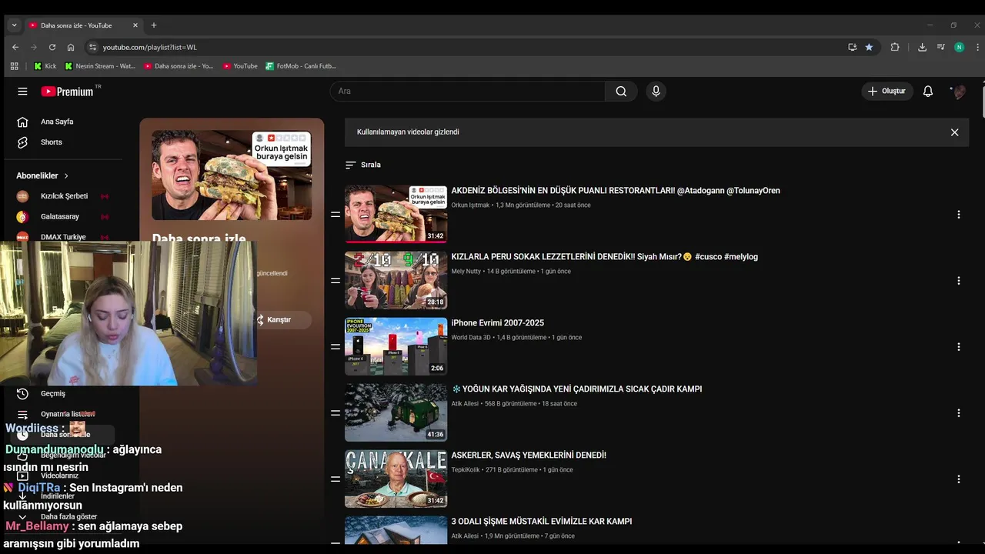Open options menu for ASKERLER SAVAŞ YEMEKLERİNİ video
985x554 pixels.
[x=959, y=479]
